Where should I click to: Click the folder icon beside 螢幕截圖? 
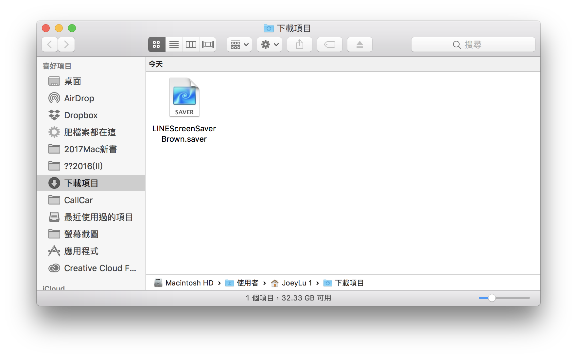click(54, 234)
